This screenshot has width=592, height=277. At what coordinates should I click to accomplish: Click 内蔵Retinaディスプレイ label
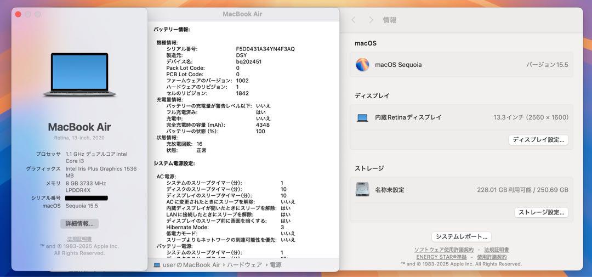click(408, 117)
